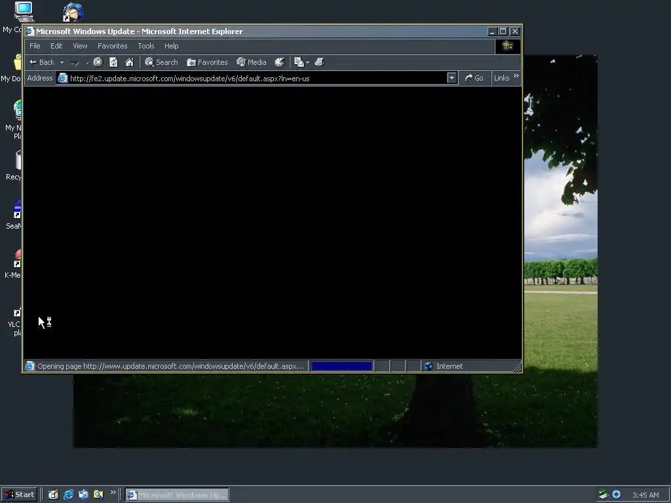Click the status bar page icon
This screenshot has height=503, width=671.
pyautogui.click(x=29, y=366)
